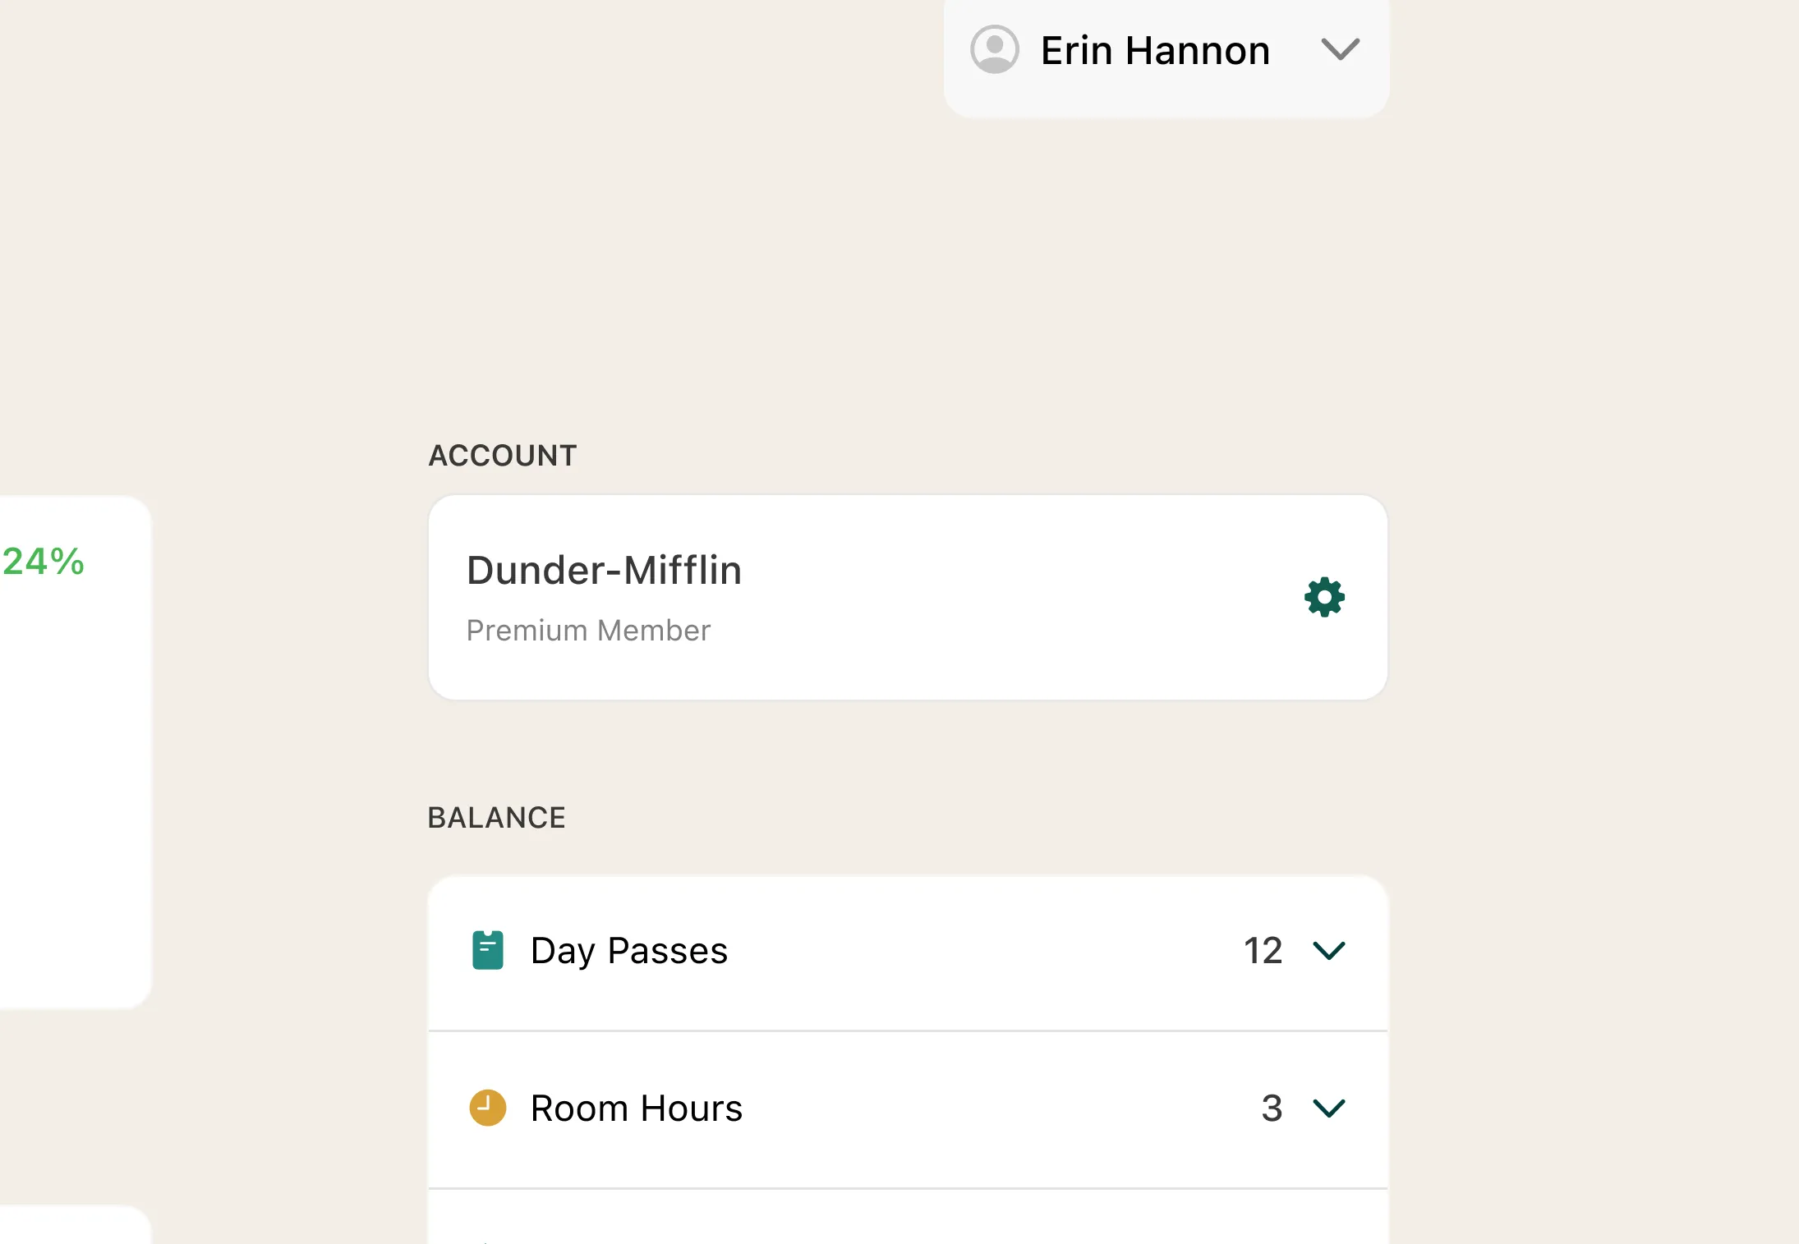
Task: Click the Room Hours count of 3
Action: point(1271,1109)
